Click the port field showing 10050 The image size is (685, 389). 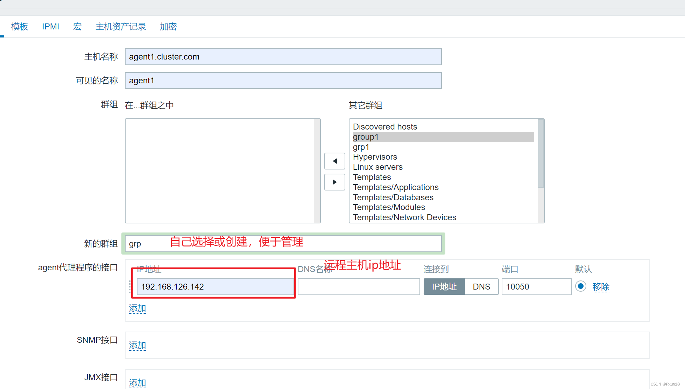[536, 287]
